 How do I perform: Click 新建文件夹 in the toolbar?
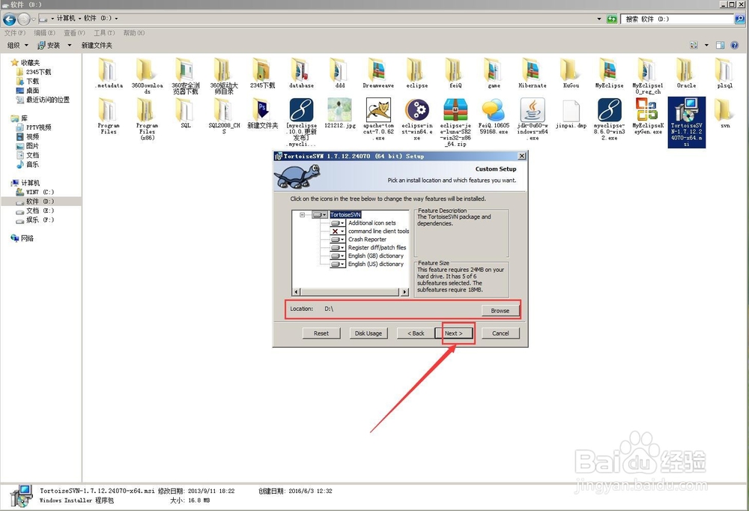[x=97, y=46]
